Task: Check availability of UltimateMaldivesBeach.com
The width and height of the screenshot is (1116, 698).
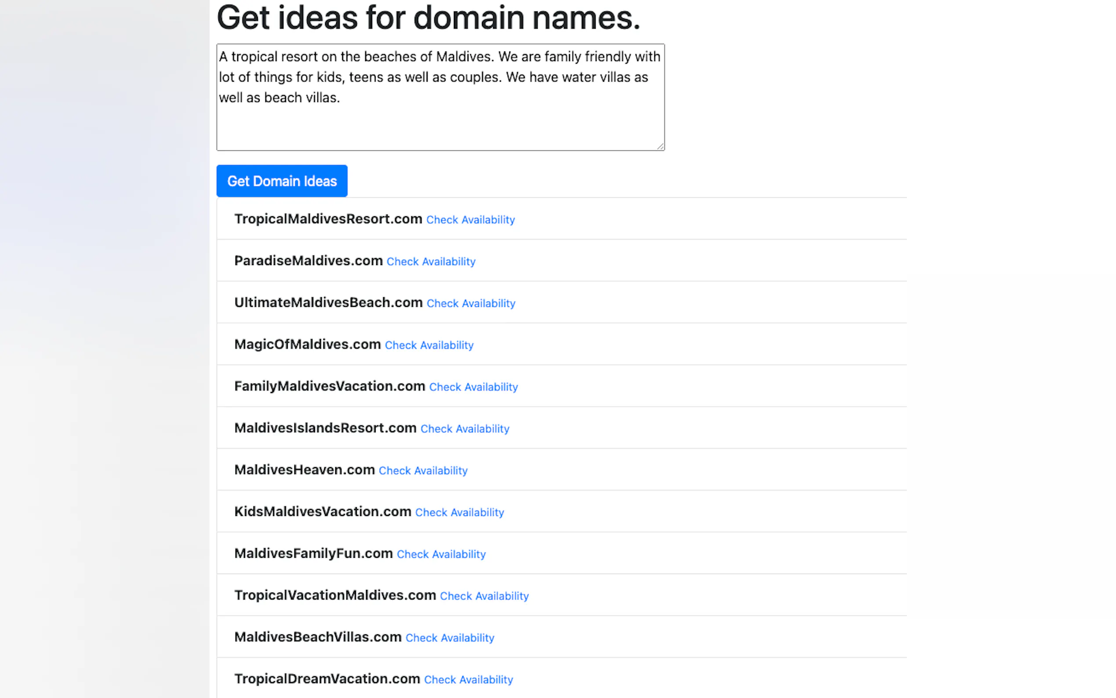Action: tap(471, 303)
